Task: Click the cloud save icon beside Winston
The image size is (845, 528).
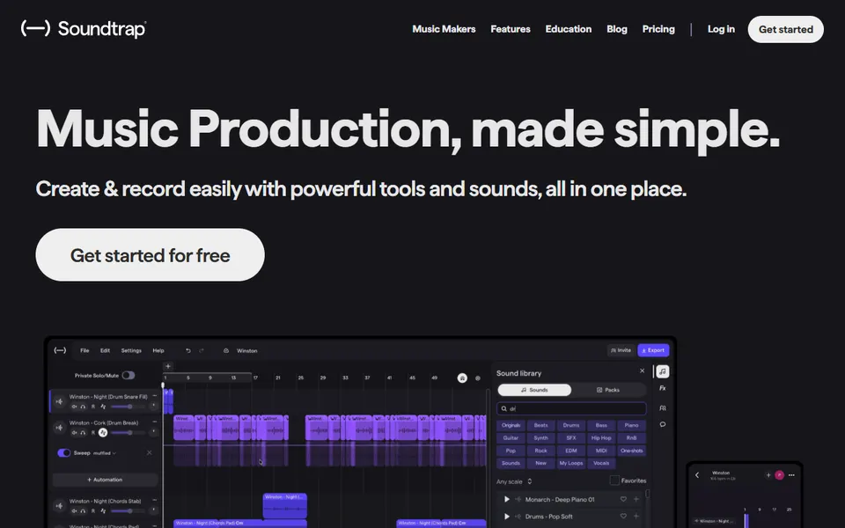Action: click(226, 351)
